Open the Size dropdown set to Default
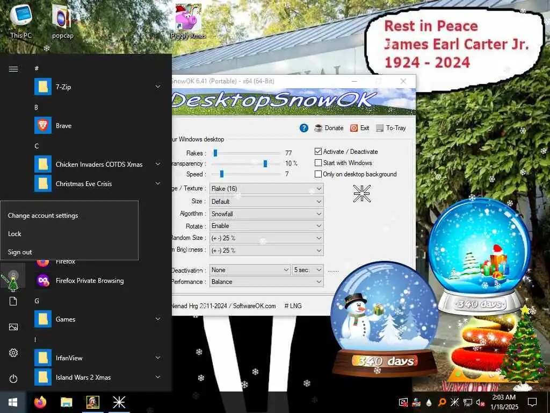Viewport: 550px width, 413px height. tap(266, 201)
